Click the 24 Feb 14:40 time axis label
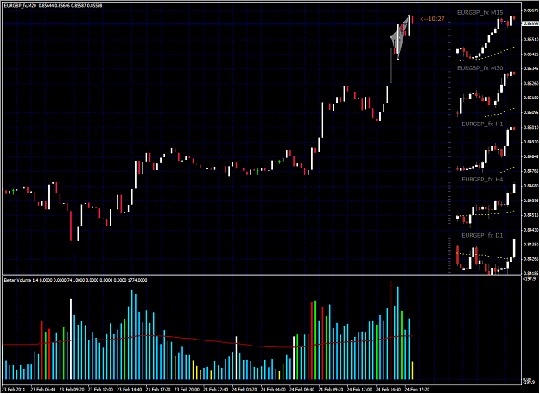The height and width of the screenshot is (394, 540). pyautogui.click(x=389, y=390)
